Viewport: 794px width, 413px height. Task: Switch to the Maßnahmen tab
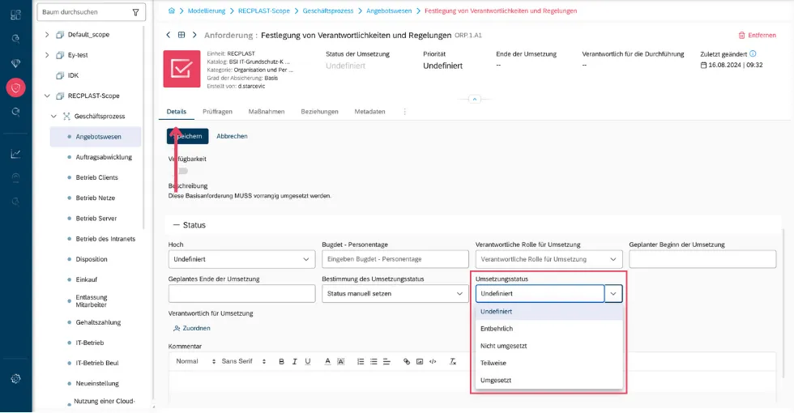[267, 112]
